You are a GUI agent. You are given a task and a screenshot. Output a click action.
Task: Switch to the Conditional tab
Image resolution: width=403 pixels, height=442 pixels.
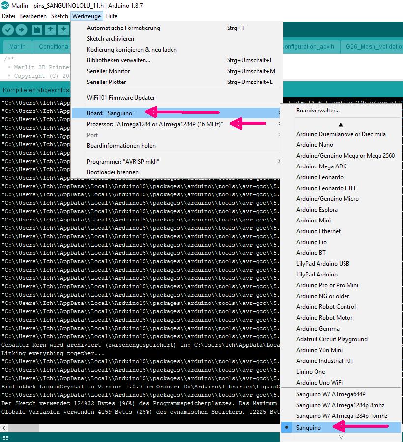coord(52,47)
